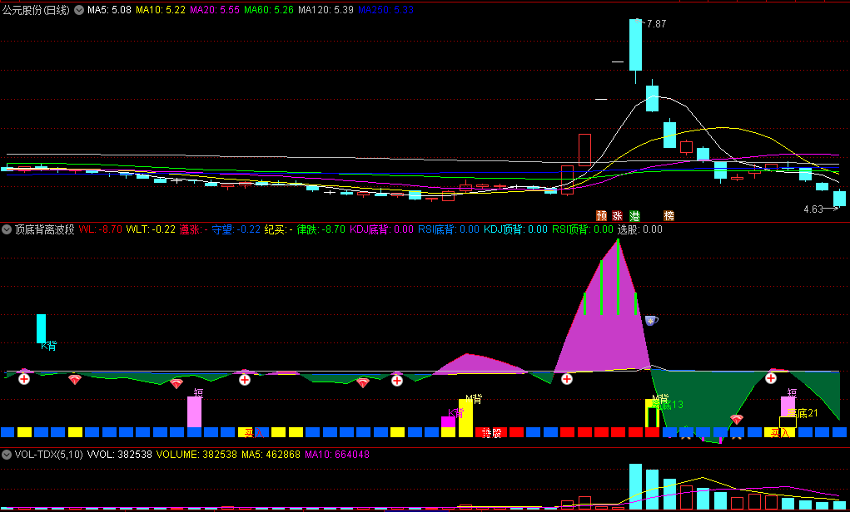Click the volume MA10: 664048 value
Screen dimensions: 850x512
[x=337, y=455]
